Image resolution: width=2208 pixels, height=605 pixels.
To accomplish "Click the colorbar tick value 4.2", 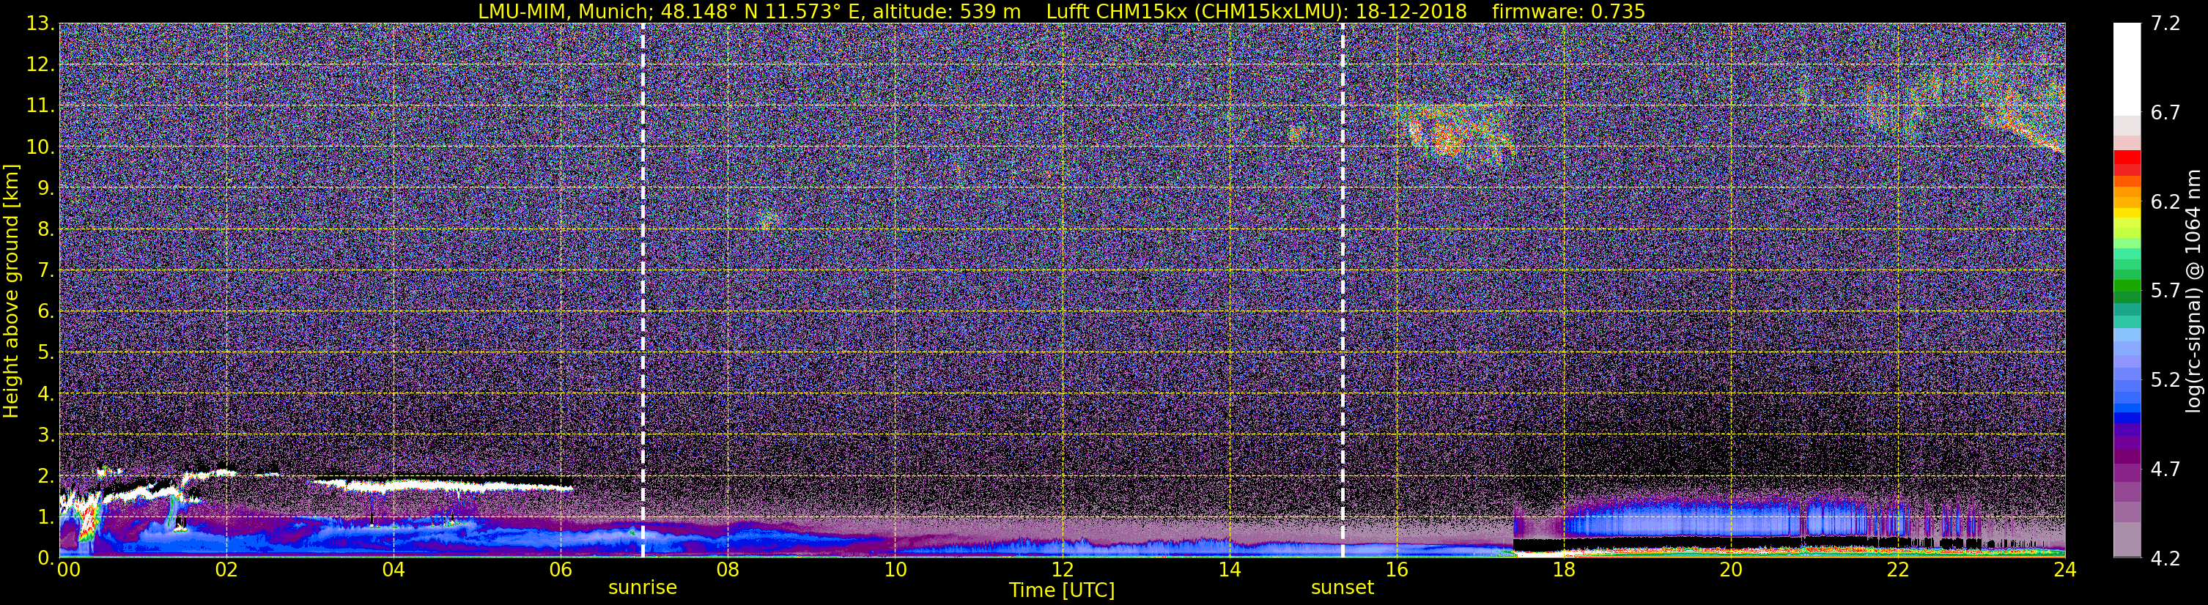I will (x=2165, y=559).
